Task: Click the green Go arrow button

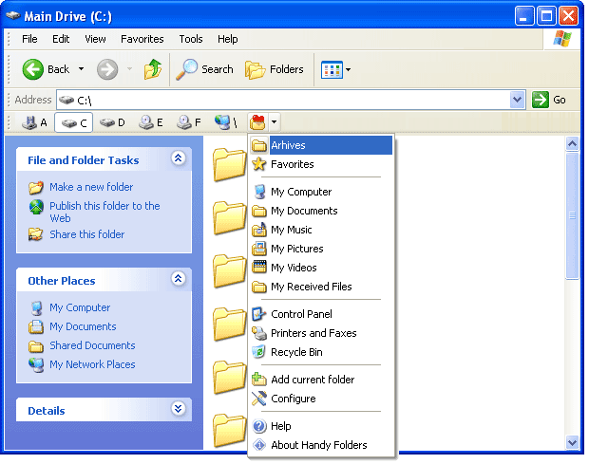Action: click(541, 100)
